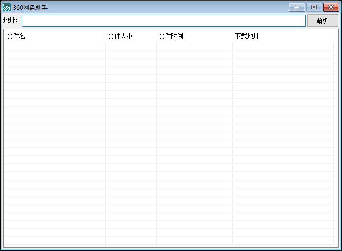Focus the 地址 address input field
Screen dimensions: 342x251
pyautogui.click(x=163, y=21)
